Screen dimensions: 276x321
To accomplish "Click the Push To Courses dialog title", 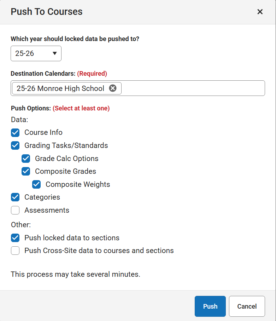I will click(47, 12).
